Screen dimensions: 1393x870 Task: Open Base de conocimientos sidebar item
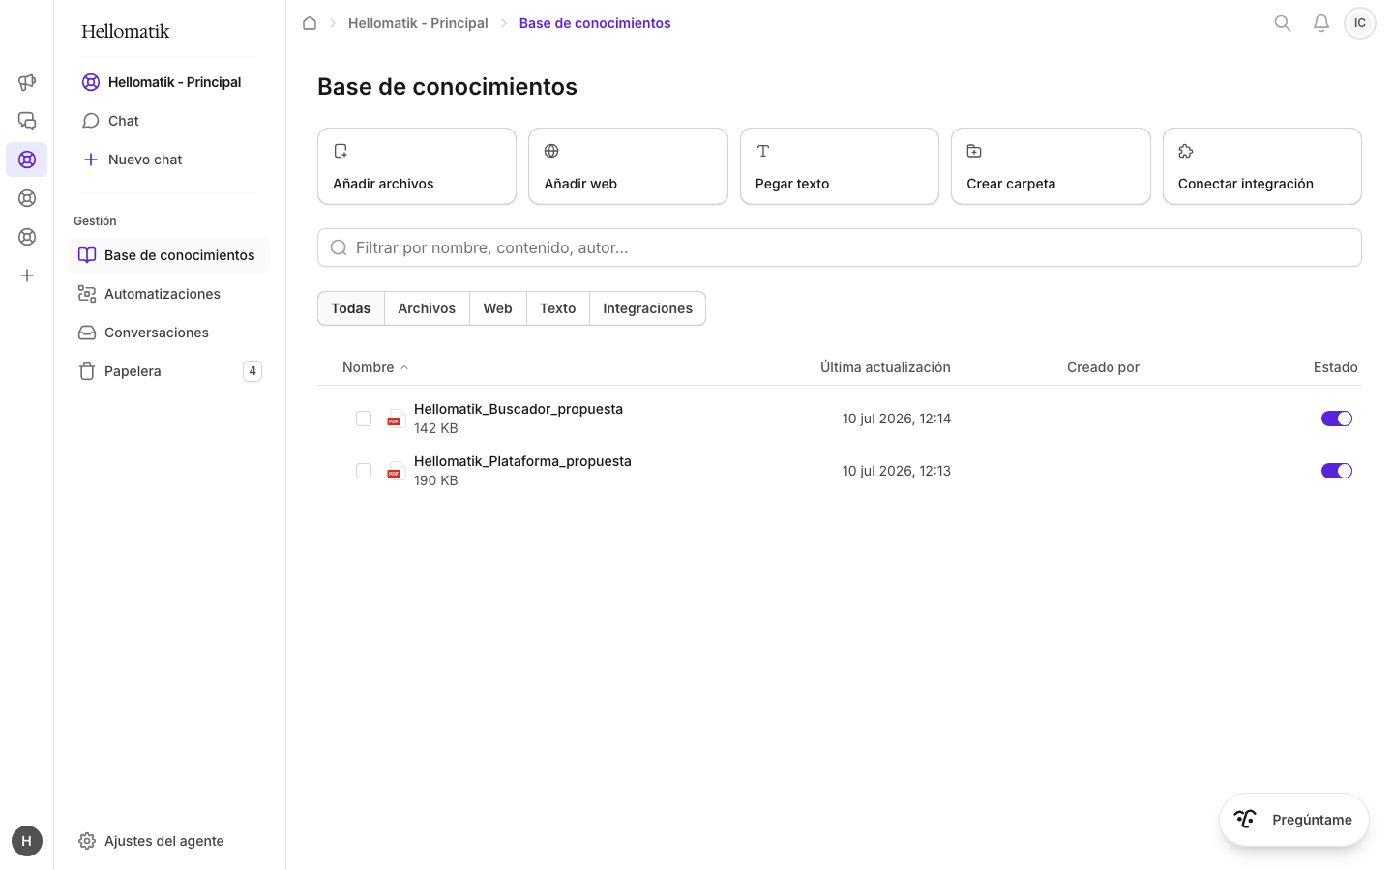click(169, 255)
